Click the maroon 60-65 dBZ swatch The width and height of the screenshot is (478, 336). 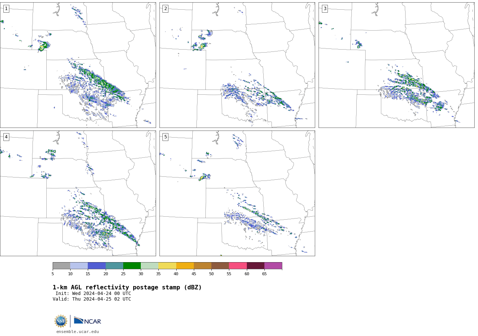click(x=255, y=266)
